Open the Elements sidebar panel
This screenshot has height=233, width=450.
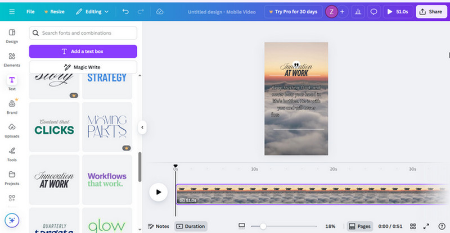coord(12,59)
